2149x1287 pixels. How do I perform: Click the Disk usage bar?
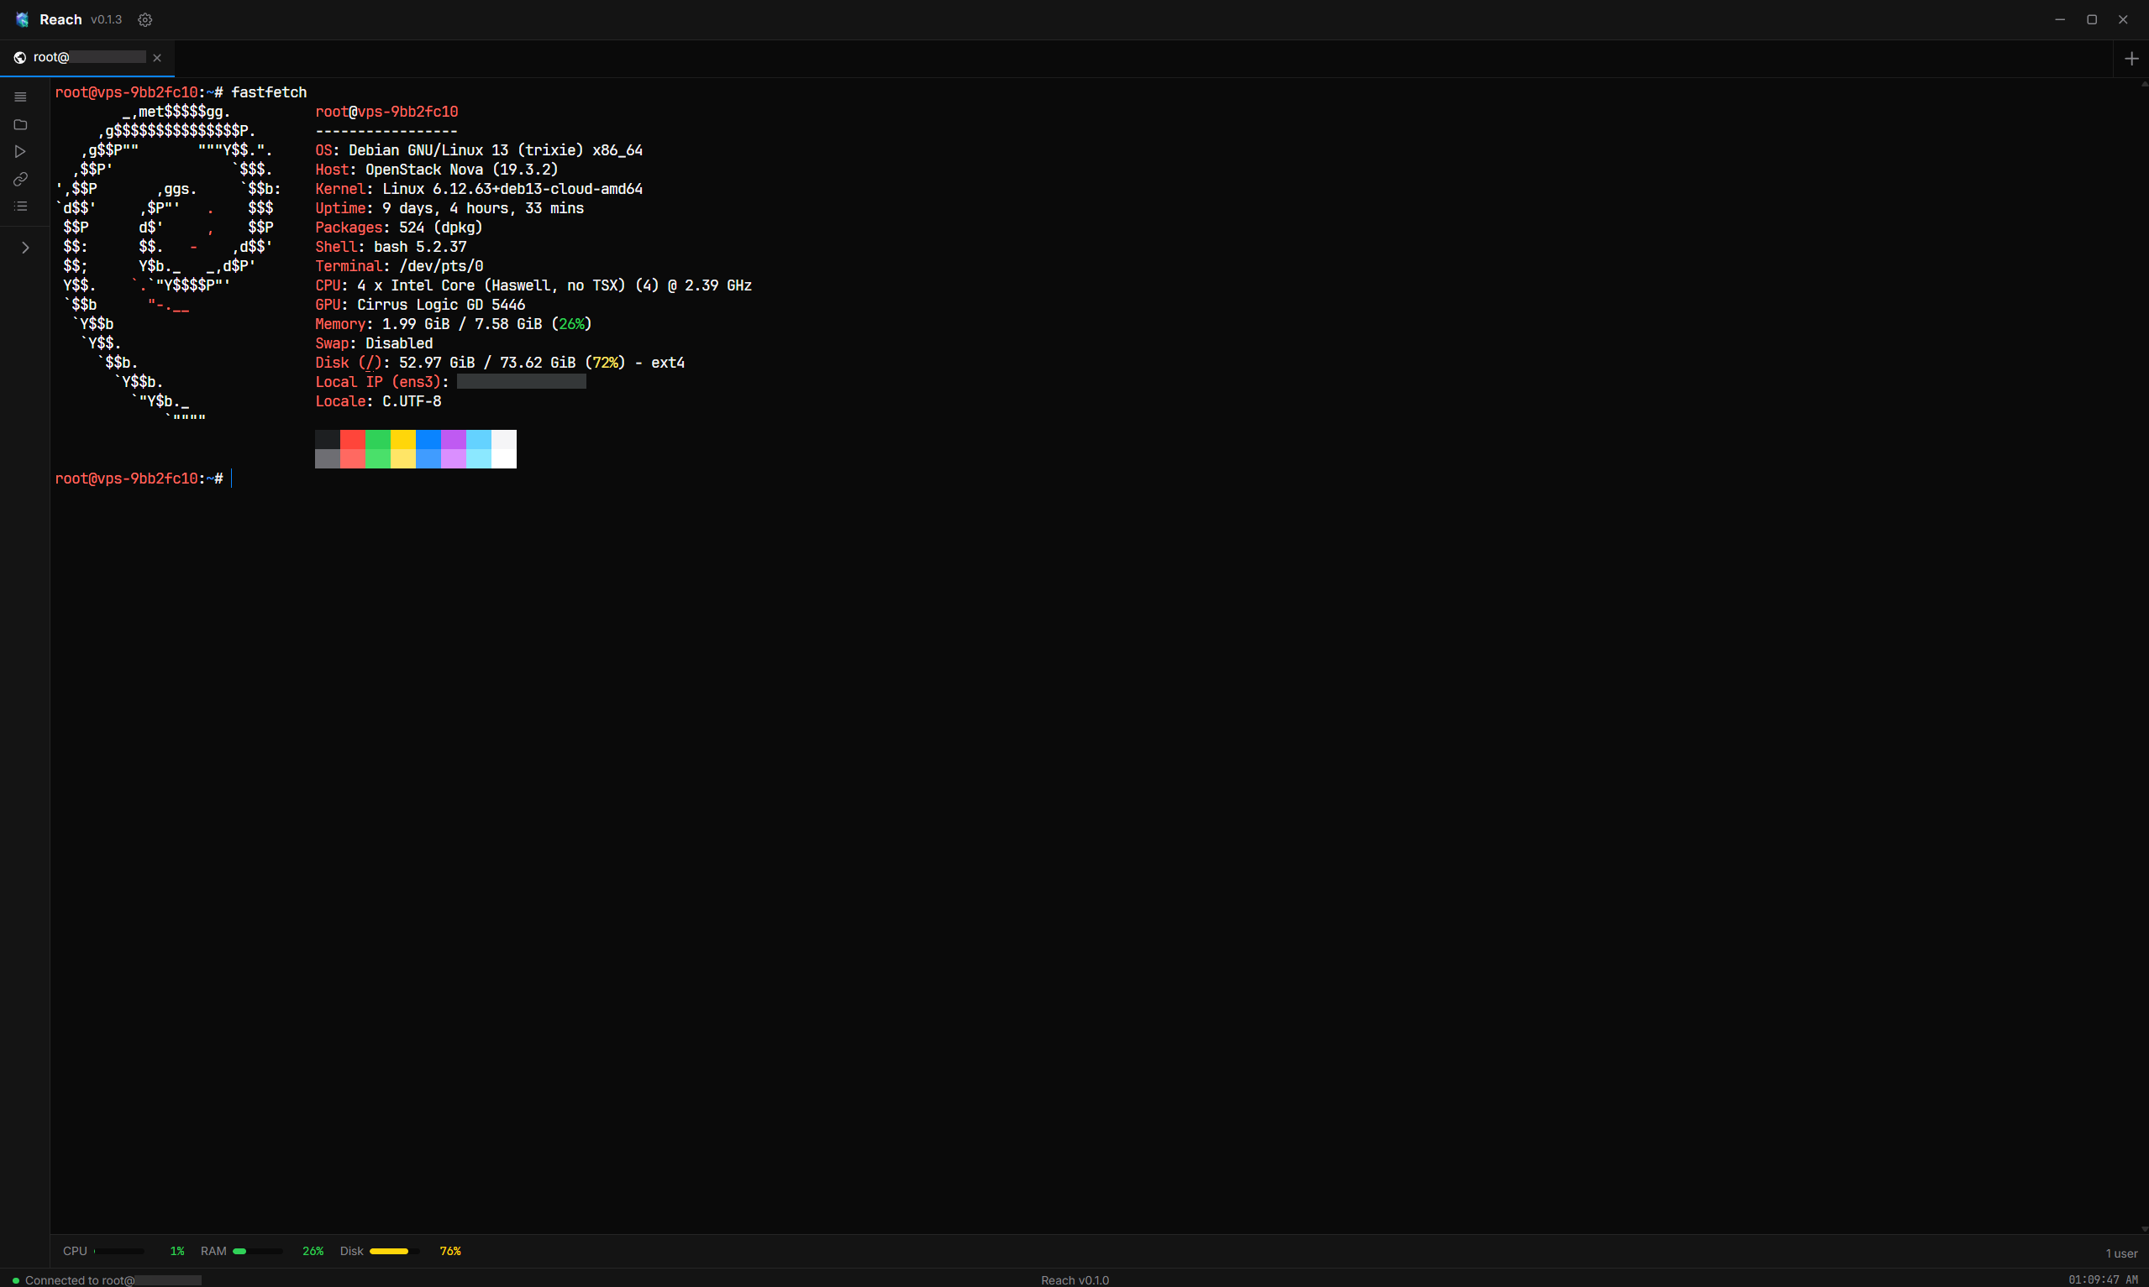click(395, 1251)
